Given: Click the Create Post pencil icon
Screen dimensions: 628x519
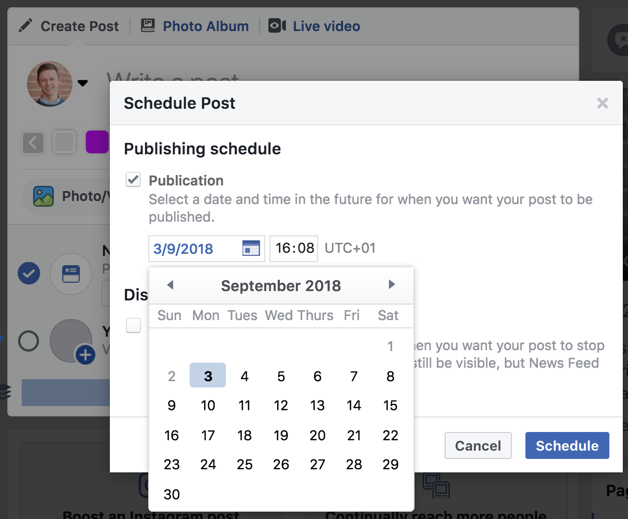Looking at the screenshot, I should coord(25,25).
